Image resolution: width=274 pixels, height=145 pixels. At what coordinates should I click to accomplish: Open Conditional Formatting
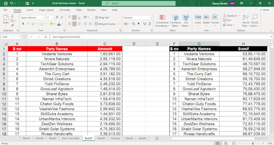162,20
